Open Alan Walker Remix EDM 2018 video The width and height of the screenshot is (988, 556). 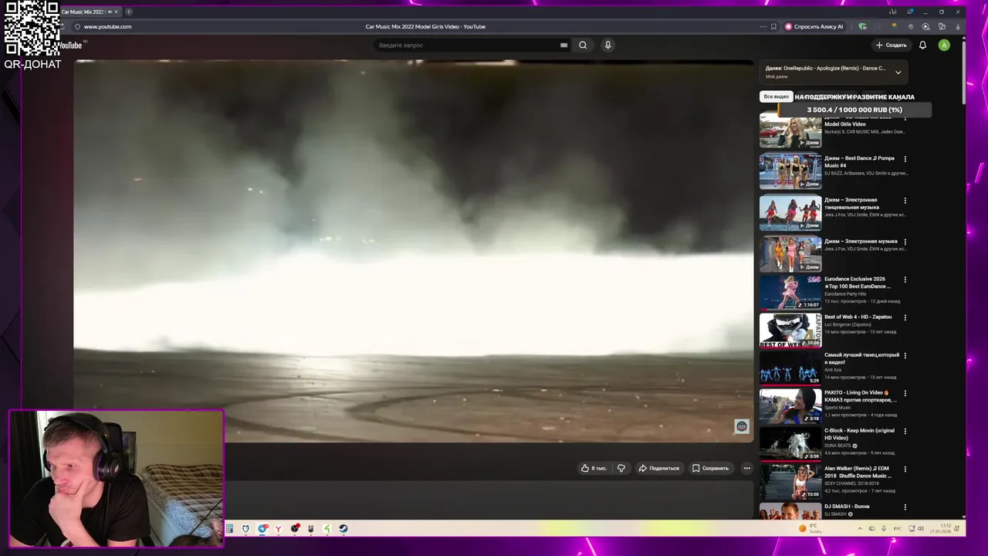[790, 481]
